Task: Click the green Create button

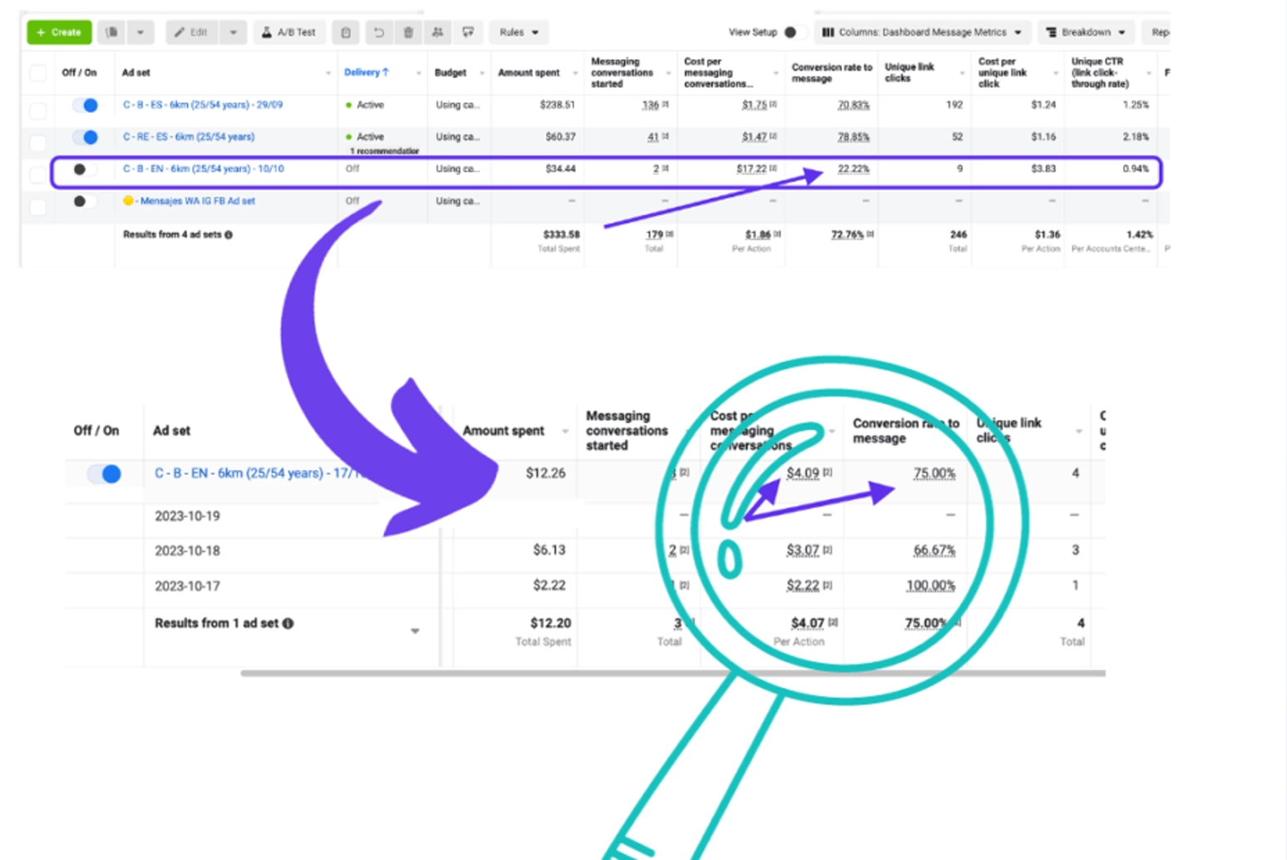Action: coord(59,32)
